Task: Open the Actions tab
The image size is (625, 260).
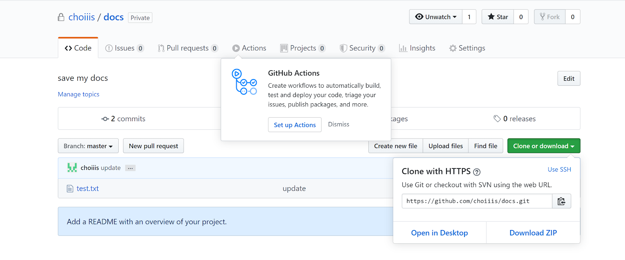Action: click(249, 48)
